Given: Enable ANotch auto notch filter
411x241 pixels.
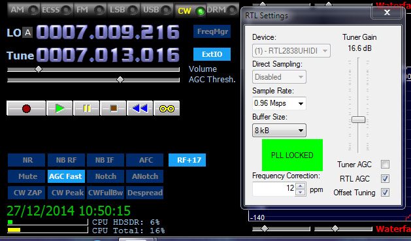Looking at the screenshot, I should coord(144,176).
